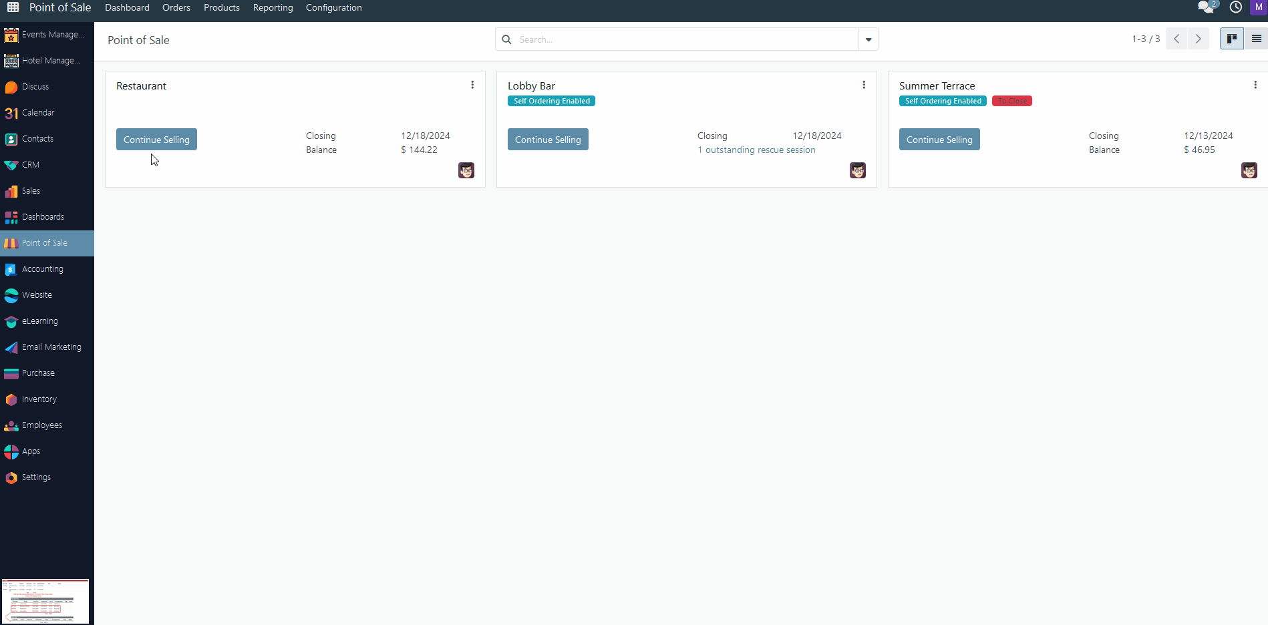Open Reporting menu
The width and height of the screenshot is (1268, 625).
[x=273, y=7]
